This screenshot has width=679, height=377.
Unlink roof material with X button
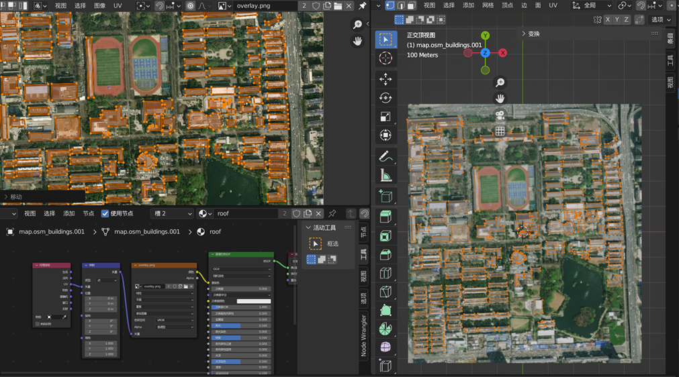tap(319, 213)
